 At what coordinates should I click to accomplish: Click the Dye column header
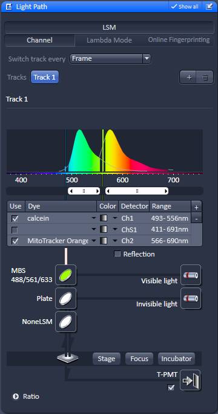[61, 206]
